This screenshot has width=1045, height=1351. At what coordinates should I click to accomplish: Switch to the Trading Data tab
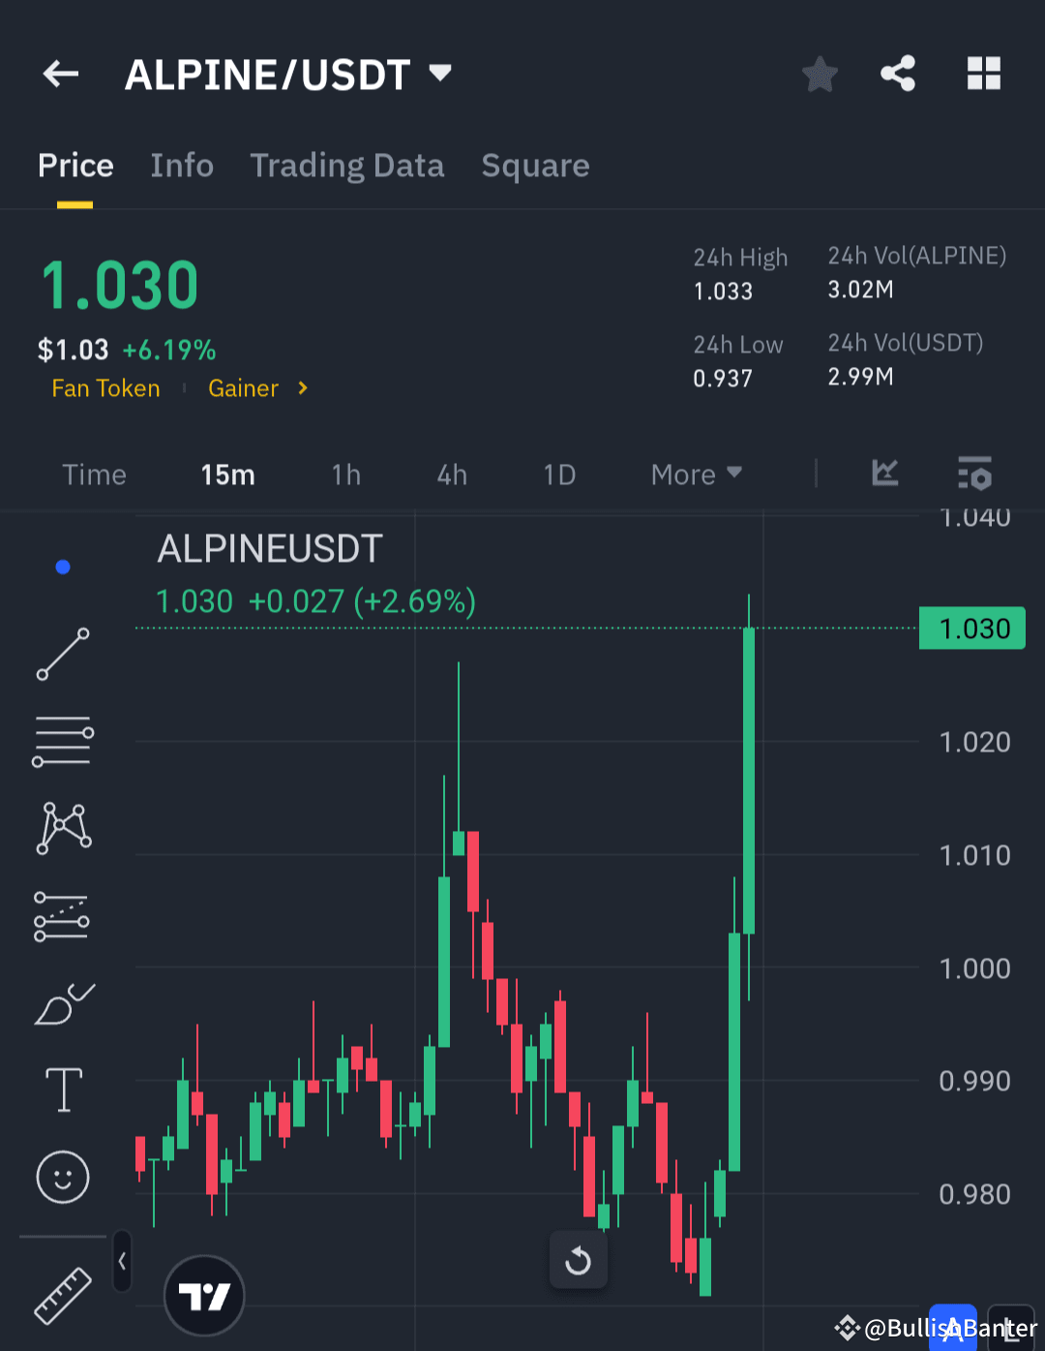(x=347, y=166)
